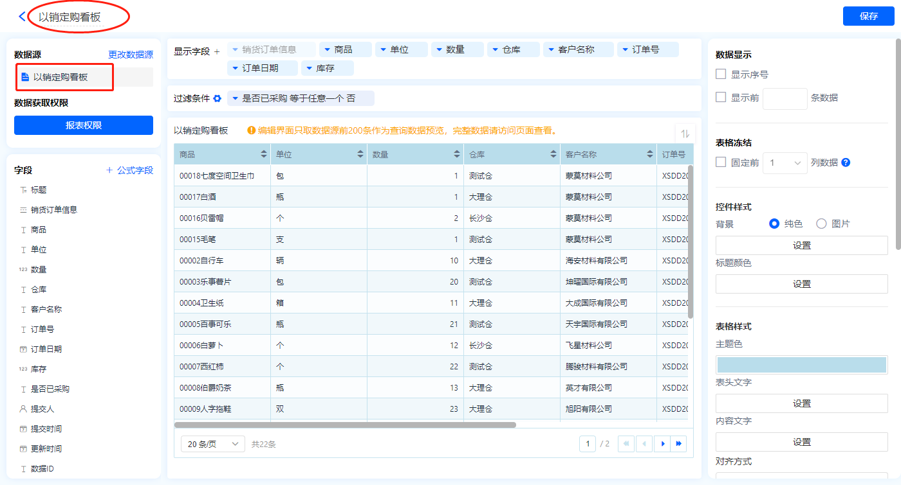Click the 保存 button
The width and height of the screenshot is (901, 485).
868,16
